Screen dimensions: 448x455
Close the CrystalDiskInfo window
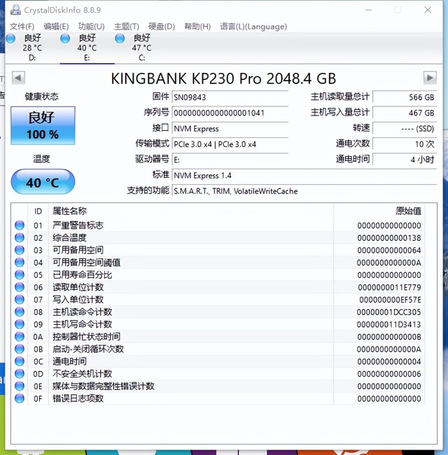pos(428,10)
